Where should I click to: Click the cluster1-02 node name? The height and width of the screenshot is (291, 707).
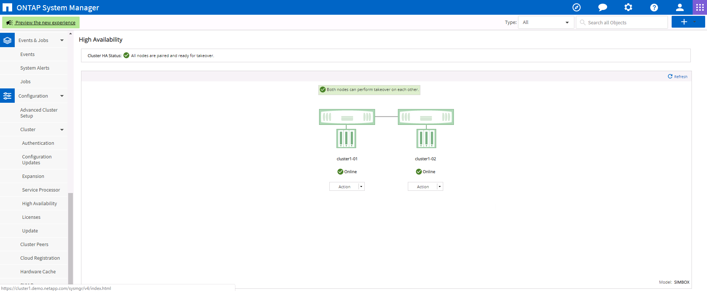[426, 159]
